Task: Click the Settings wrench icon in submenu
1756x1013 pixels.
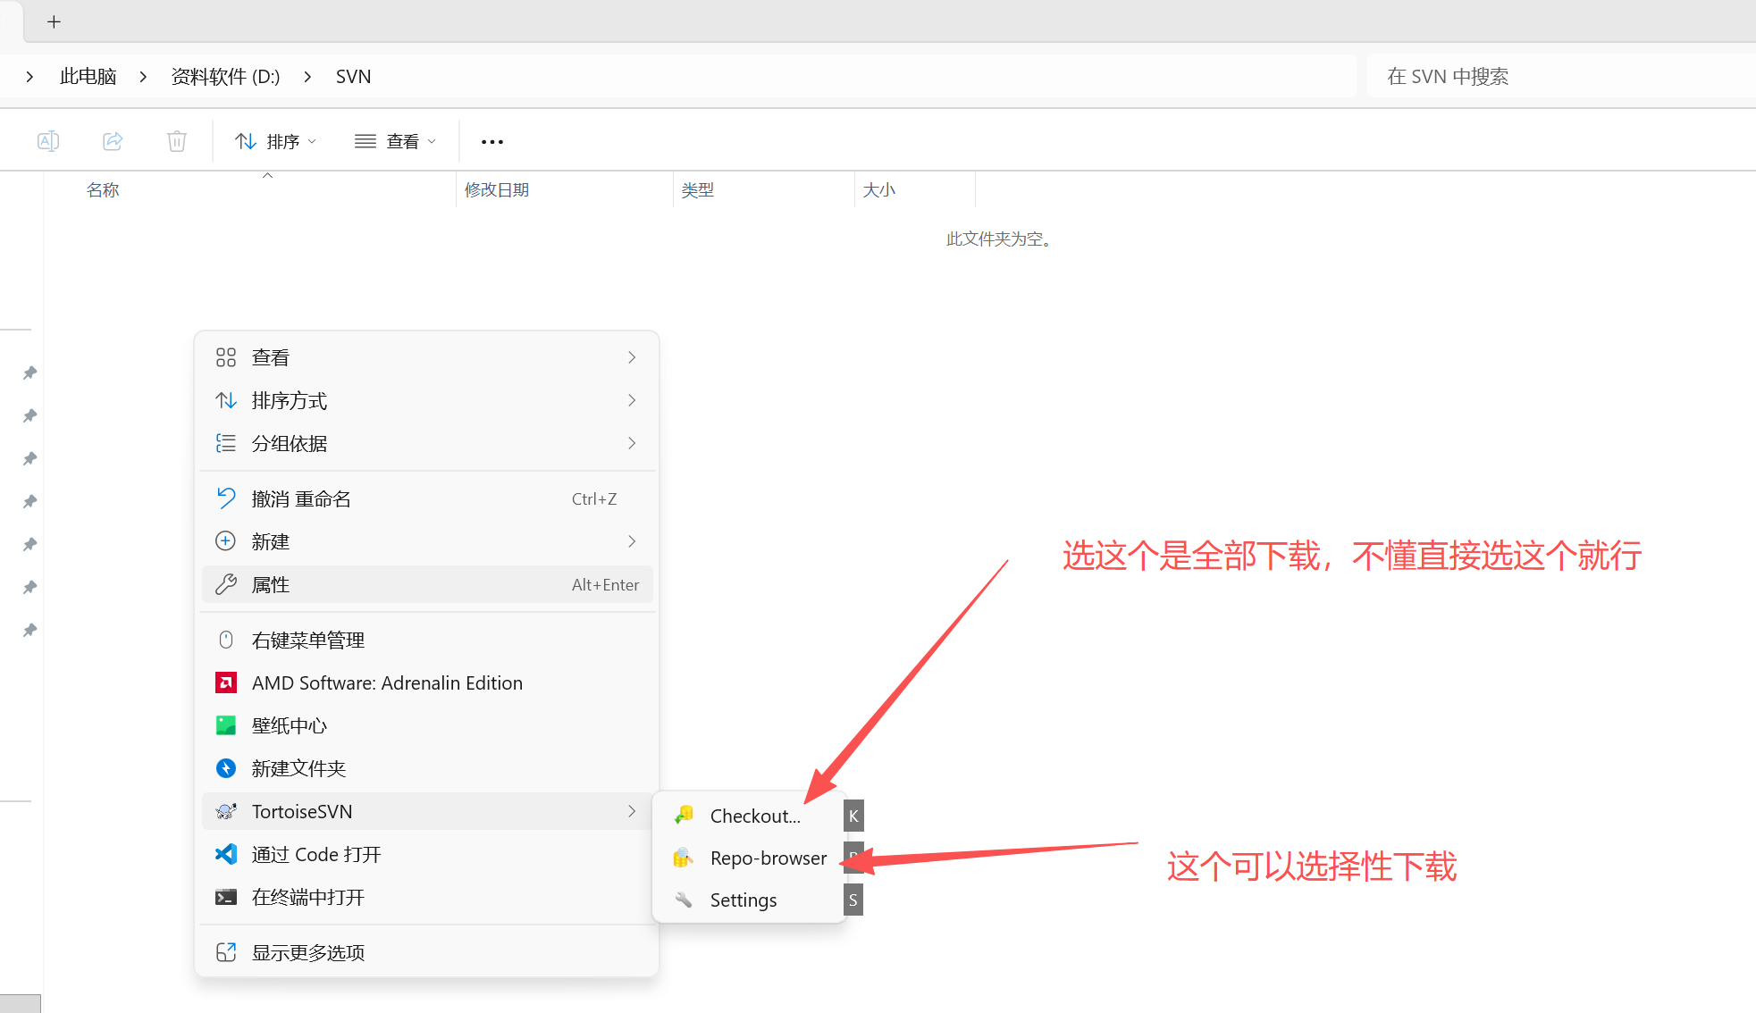Action: tap(684, 900)
